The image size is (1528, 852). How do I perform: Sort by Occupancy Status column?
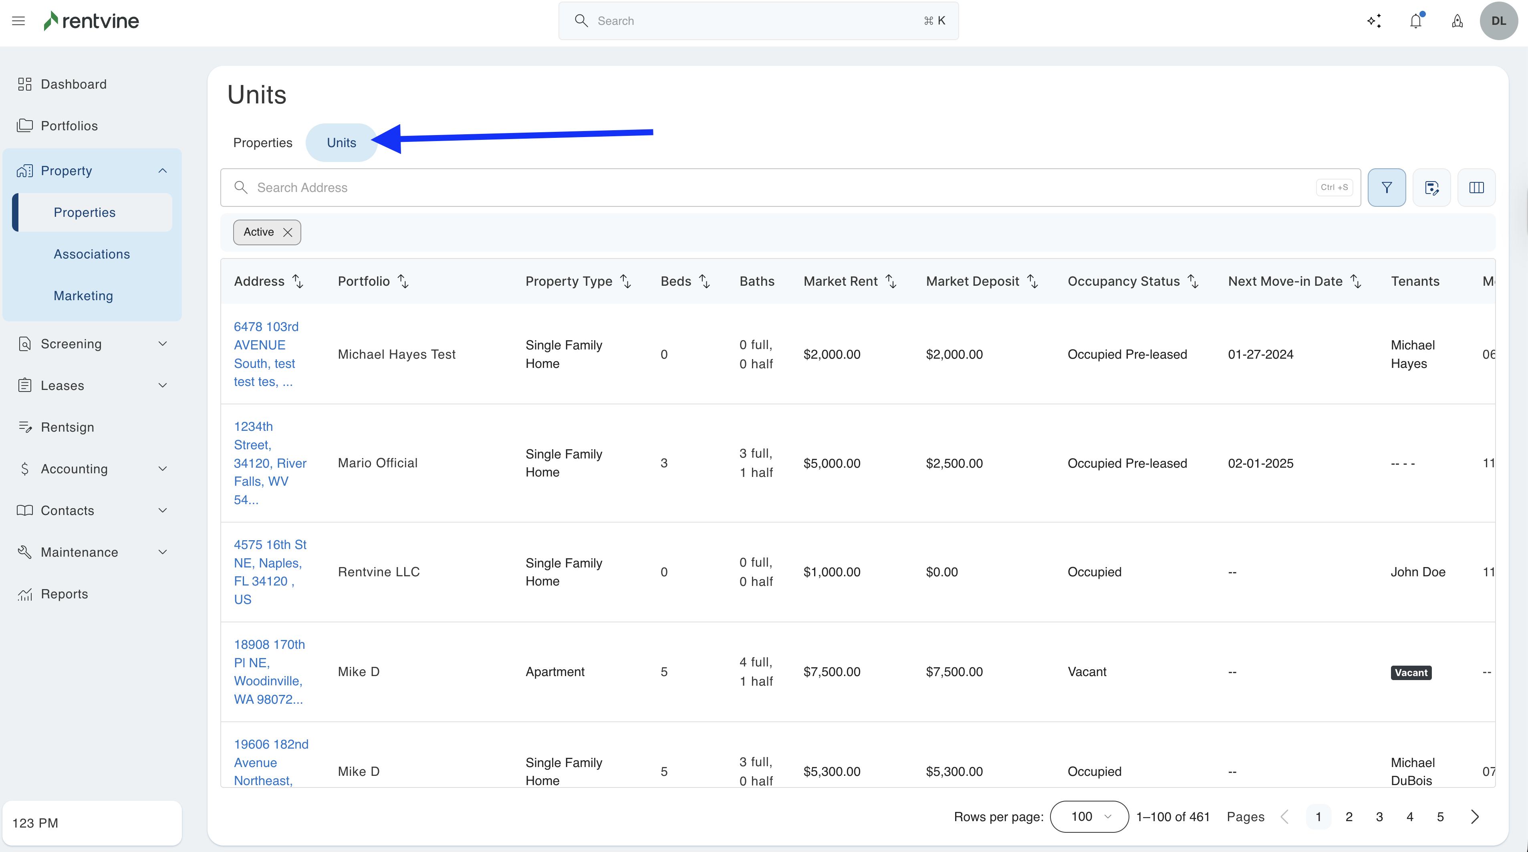point(1193,281)
